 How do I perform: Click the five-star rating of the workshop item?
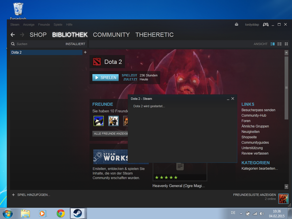166,177
